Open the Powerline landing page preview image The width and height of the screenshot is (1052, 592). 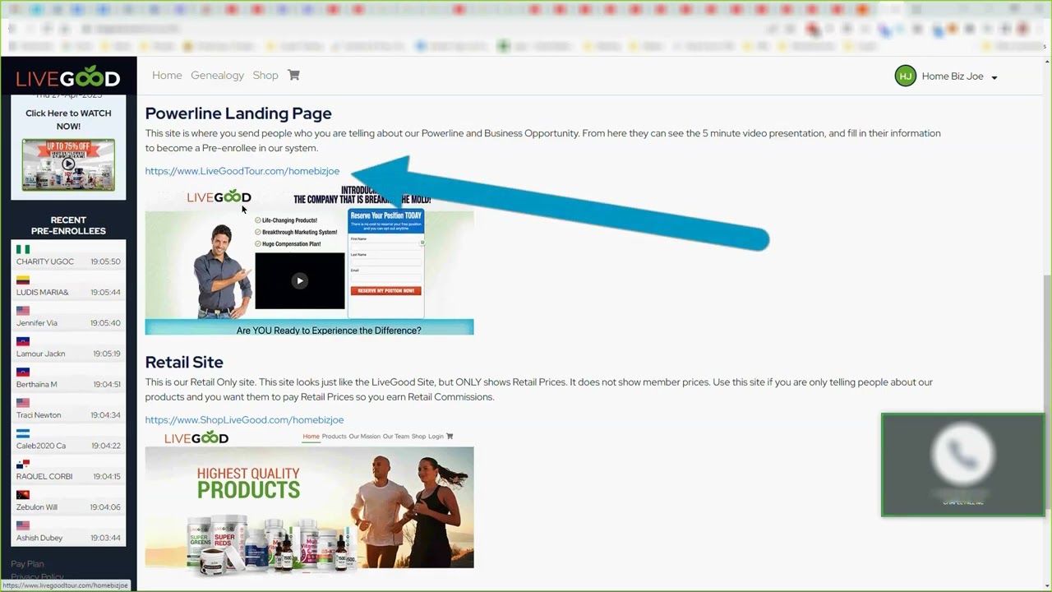[x=309, y=261]
